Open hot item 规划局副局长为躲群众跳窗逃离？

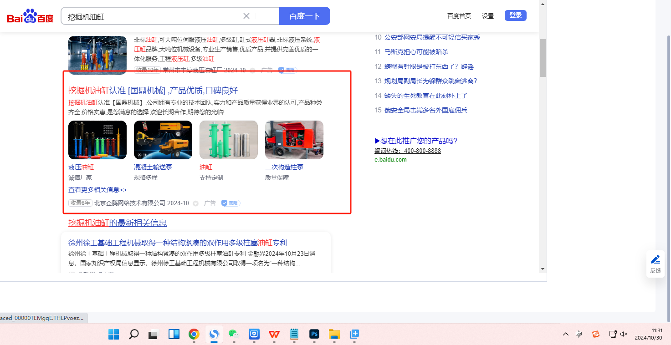(431, 81)
